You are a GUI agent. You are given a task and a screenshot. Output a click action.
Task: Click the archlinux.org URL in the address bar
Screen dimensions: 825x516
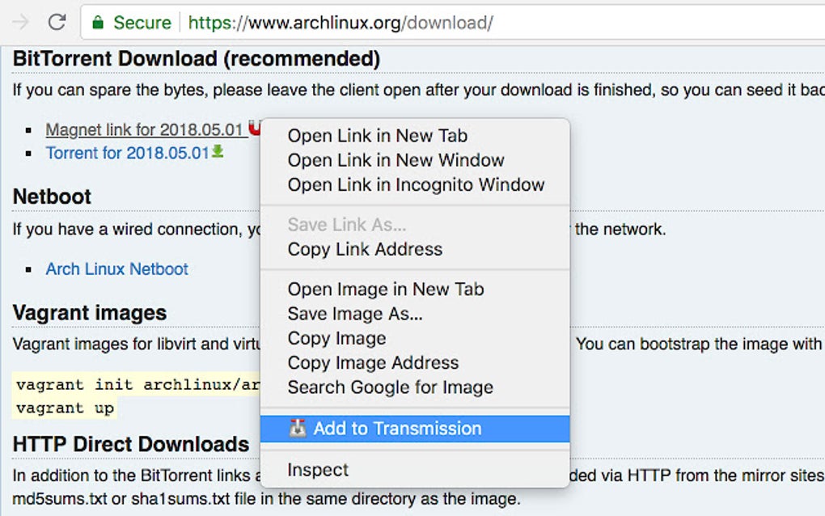[x=341, y=23]
